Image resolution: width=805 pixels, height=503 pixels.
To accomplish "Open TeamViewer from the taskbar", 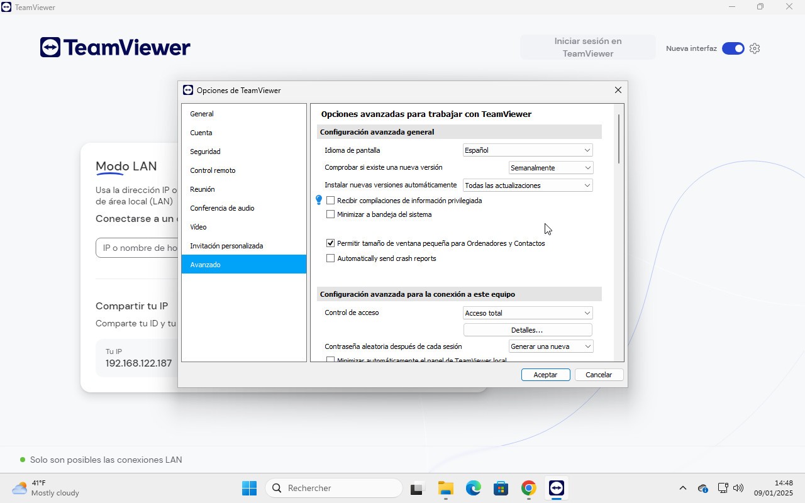I will [x=556, y=488].
